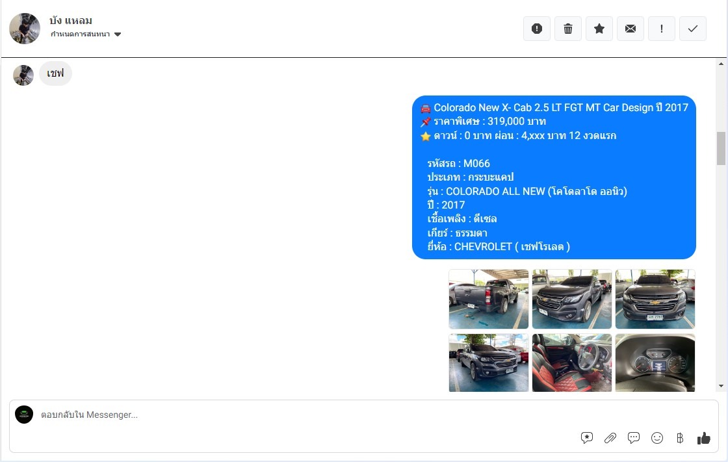Click the บัง แหลม contact name
Image resolution: width=728 pixels, height=462 pixels.
point(71,21)
